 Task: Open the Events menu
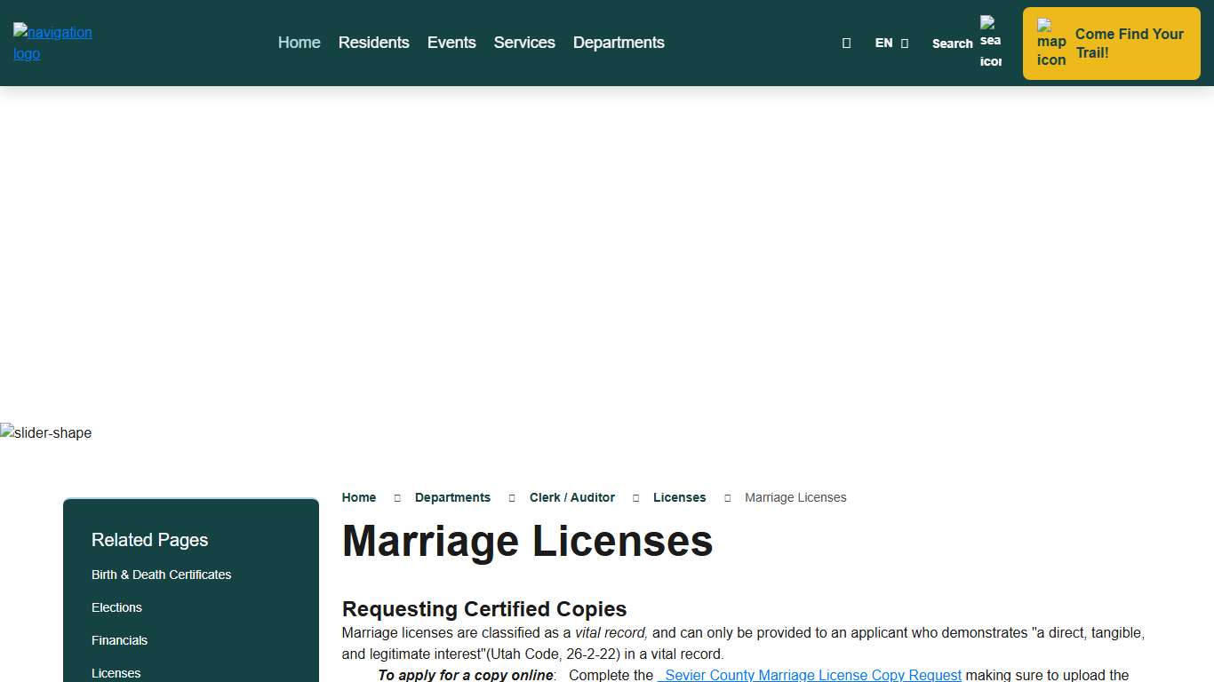(x=451, y=43)
